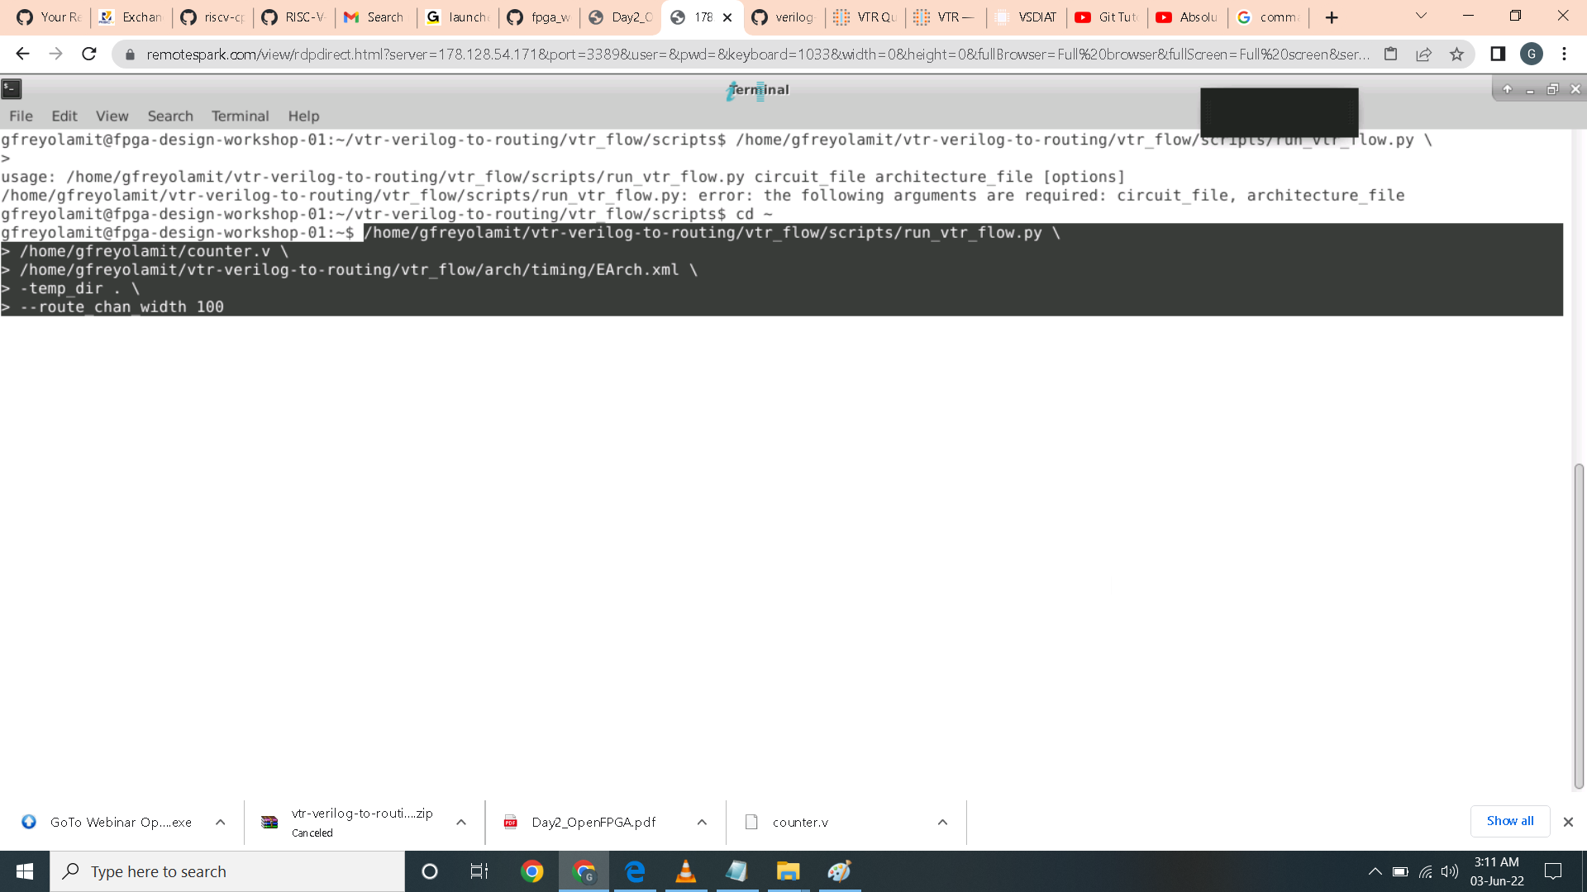Click Show all downloads button
Image resolution: width=1587 pixels, height=892 pixels.
(1509, 821)
